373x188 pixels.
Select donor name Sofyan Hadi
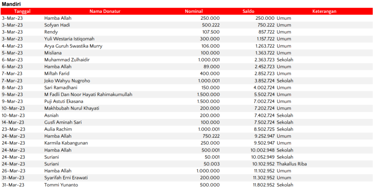pyautogui.click(x=57, y=25)
